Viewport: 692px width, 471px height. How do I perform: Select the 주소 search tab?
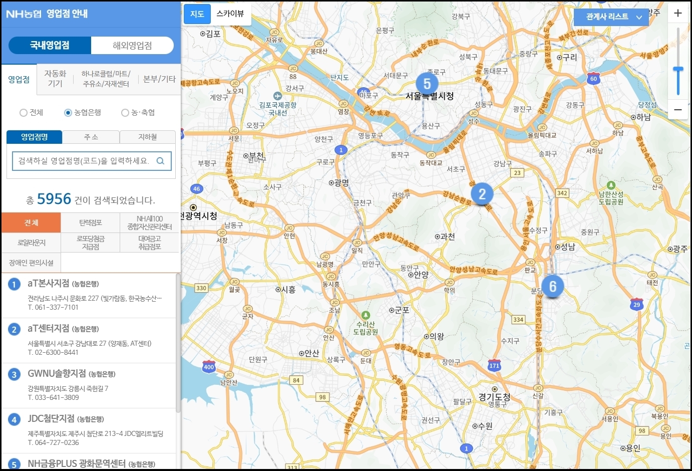pos(91,137)
